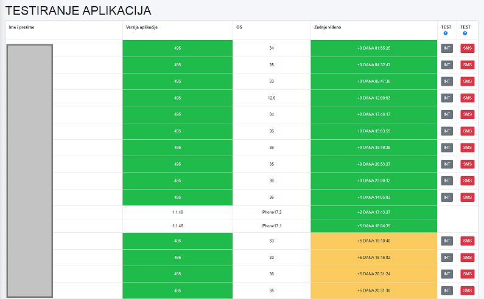Click the 'Zadnje viđeno' column header
484x299 pixels.
pyautogui.click(x=328, y=27)
